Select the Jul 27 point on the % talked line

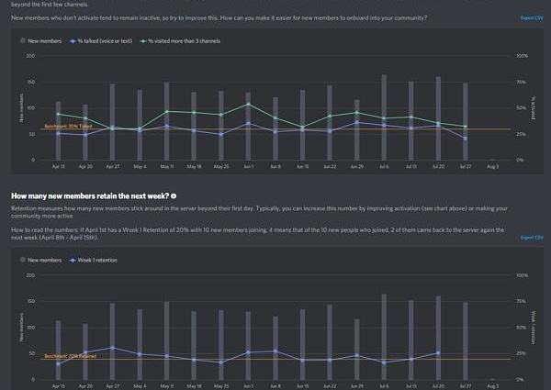coord(465,138)
